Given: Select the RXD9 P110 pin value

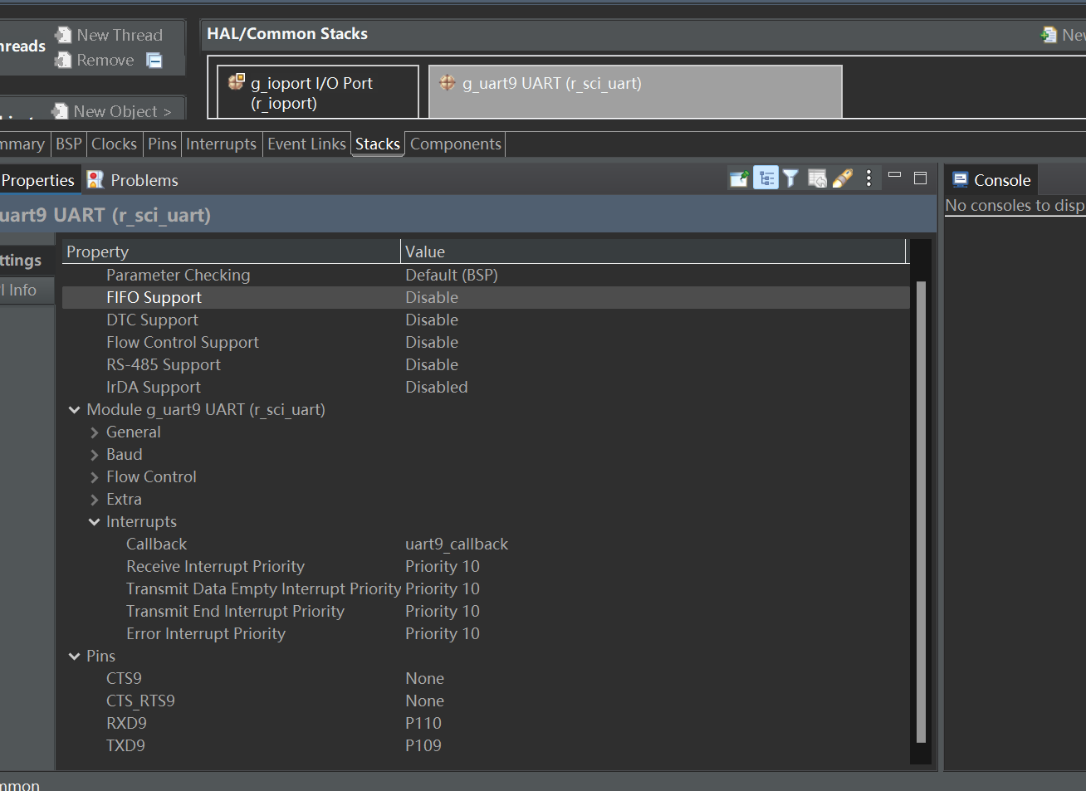Looking at the screenshot, I should point(423,723).
